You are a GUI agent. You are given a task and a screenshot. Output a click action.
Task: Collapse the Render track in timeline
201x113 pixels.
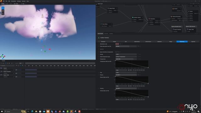[3, 68]
